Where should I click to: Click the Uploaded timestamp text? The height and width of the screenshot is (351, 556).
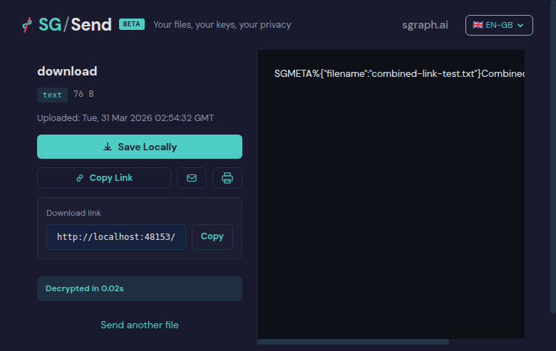point(125,118)
